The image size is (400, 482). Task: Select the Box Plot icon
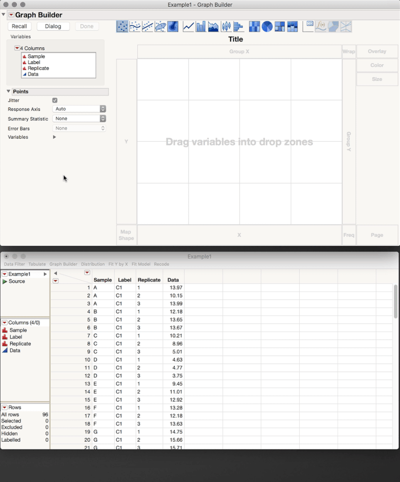226,27
